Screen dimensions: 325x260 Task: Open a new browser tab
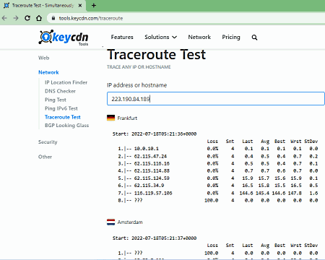(94, 5)
